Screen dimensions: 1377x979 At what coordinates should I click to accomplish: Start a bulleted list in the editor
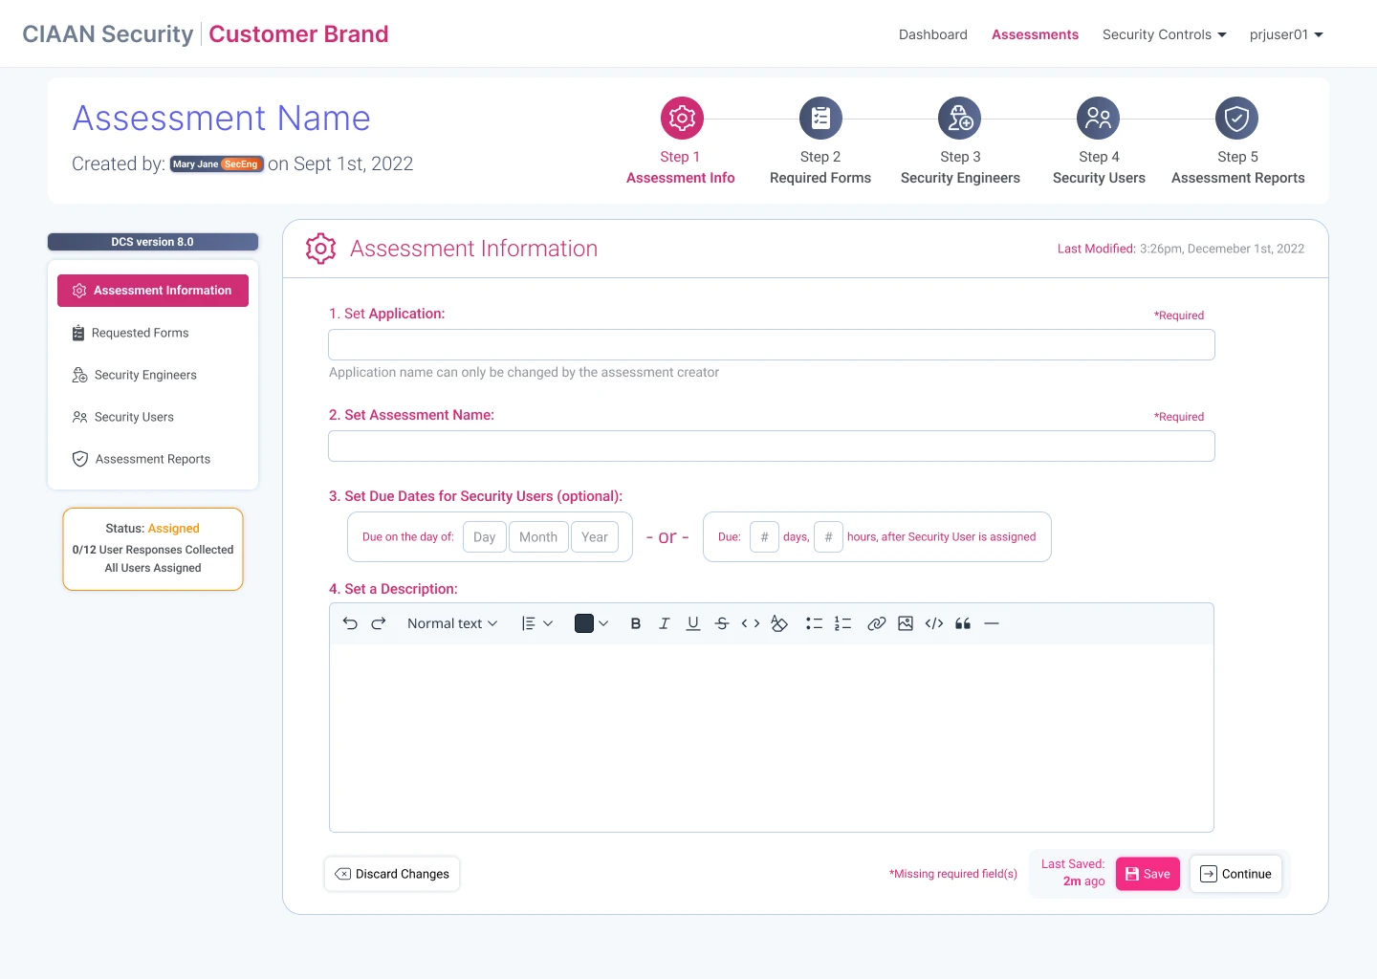(x=814, y=623)
